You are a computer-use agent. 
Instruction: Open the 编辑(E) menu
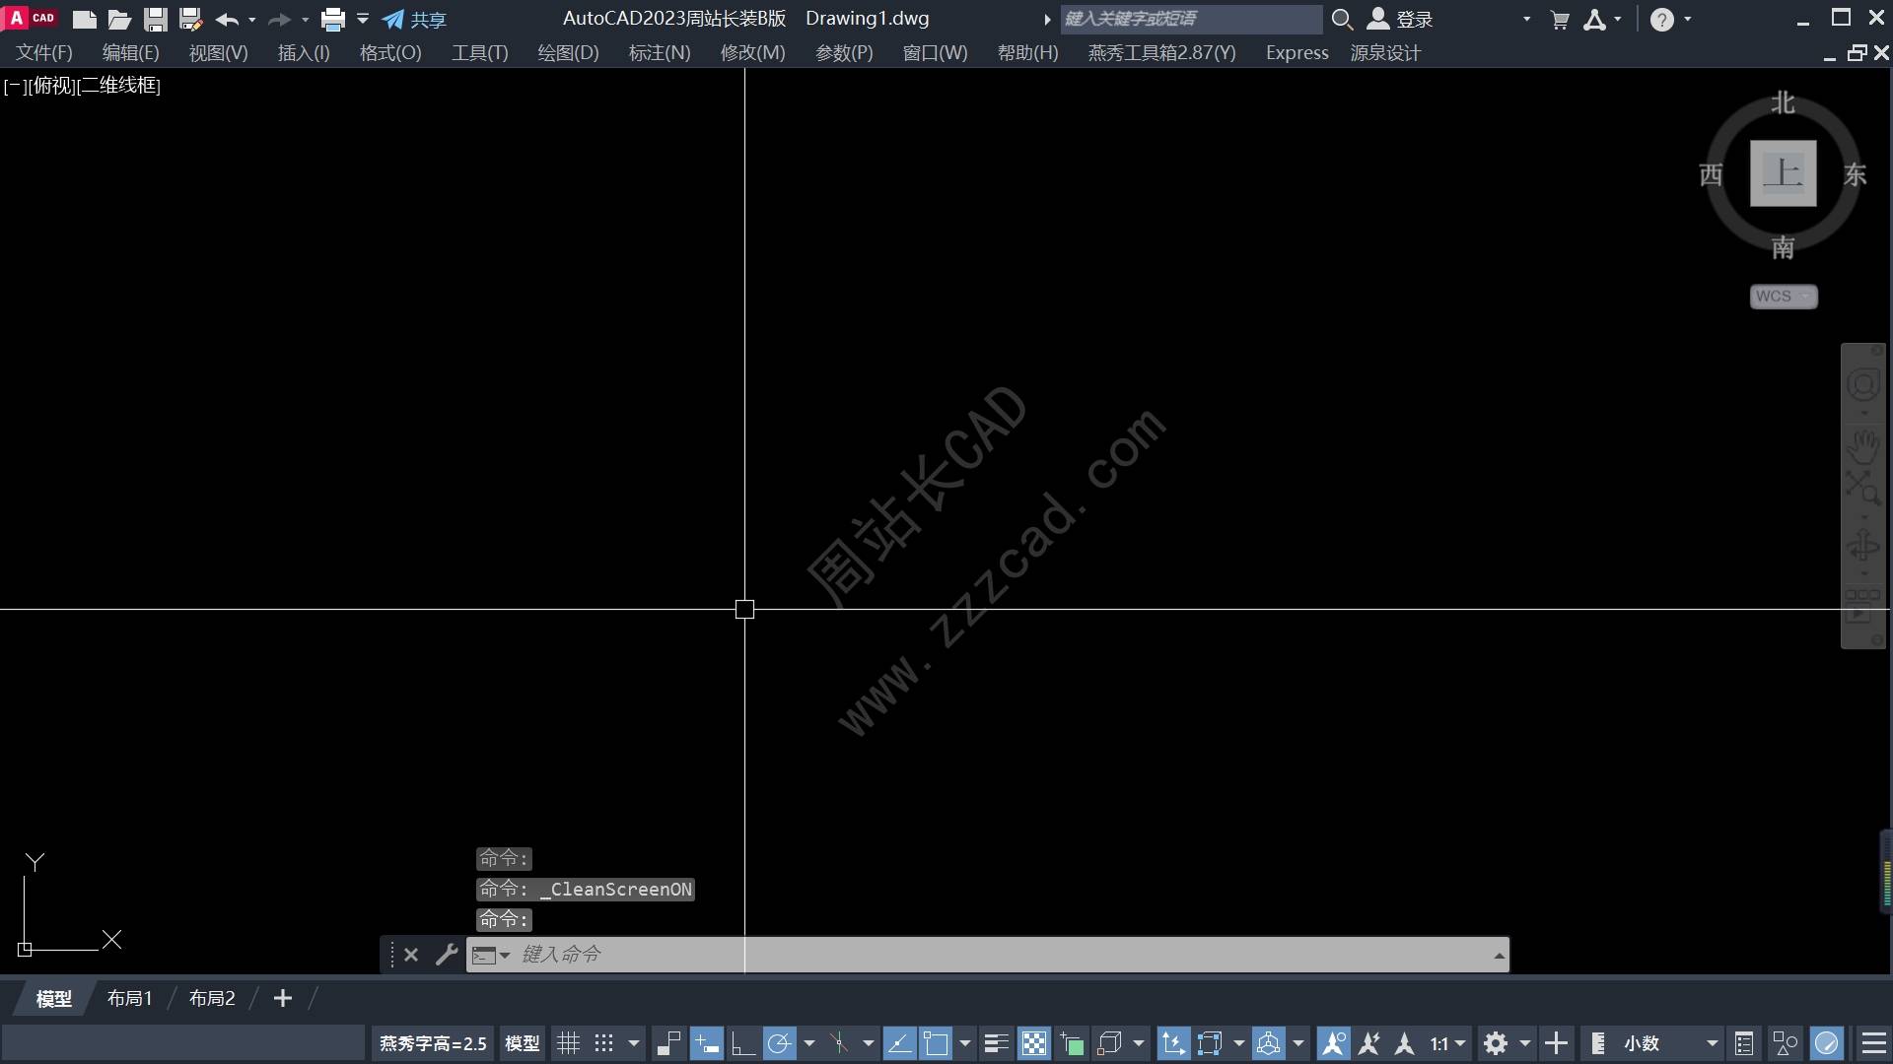pyautogui.click(x=130, y=53)
